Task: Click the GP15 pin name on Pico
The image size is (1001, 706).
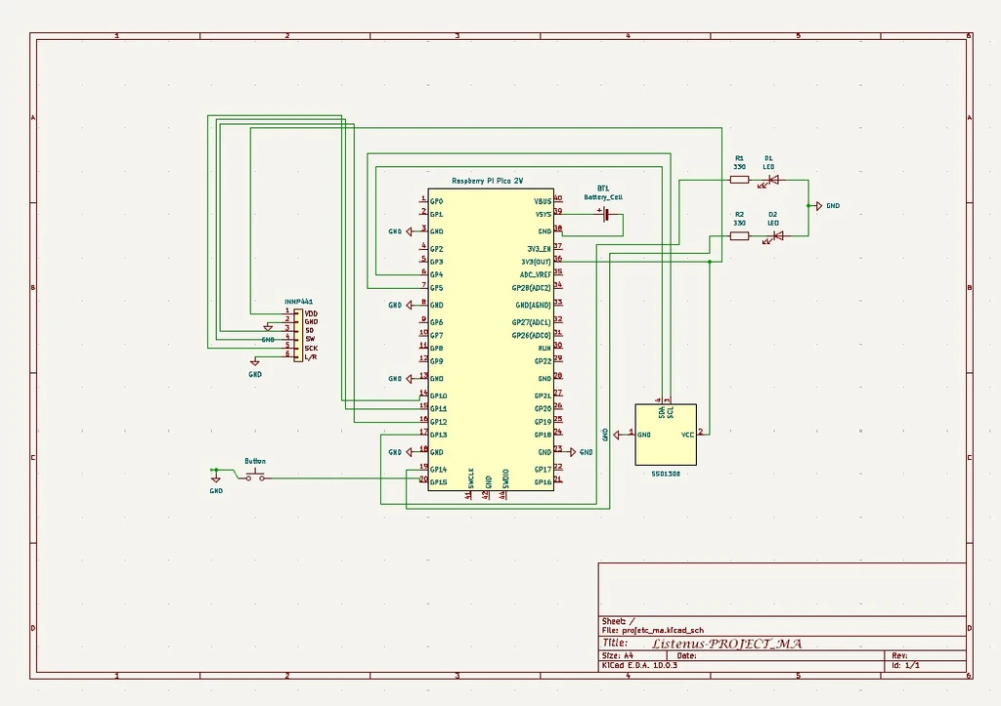Action: point(439,482)
